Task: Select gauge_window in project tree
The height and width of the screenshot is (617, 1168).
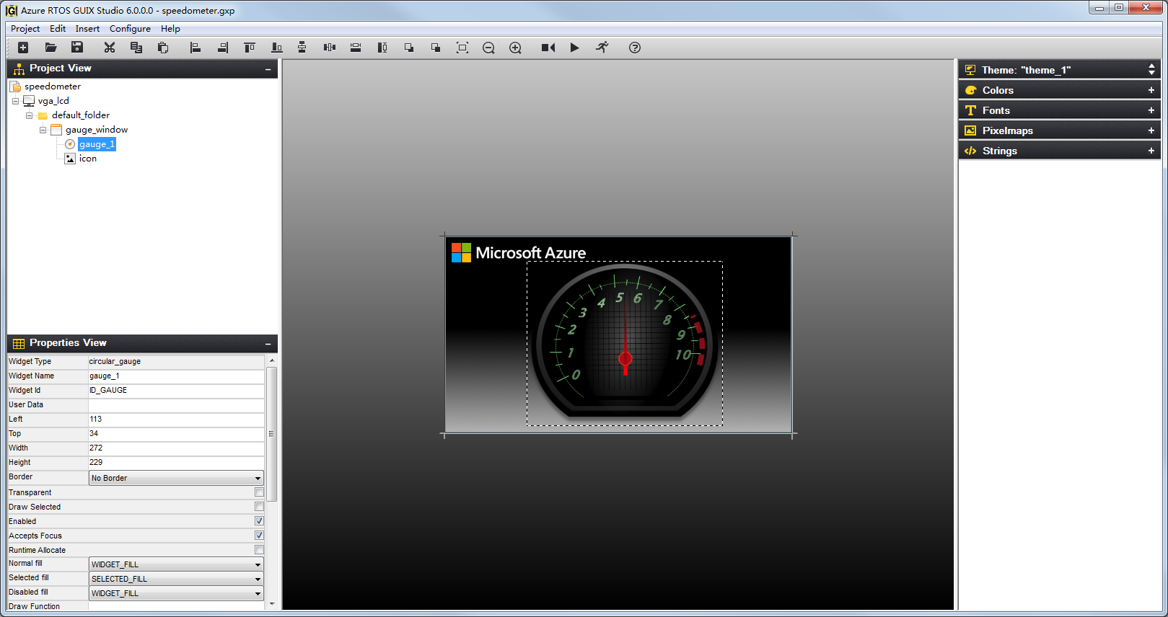Action: (x=97, y=130)
